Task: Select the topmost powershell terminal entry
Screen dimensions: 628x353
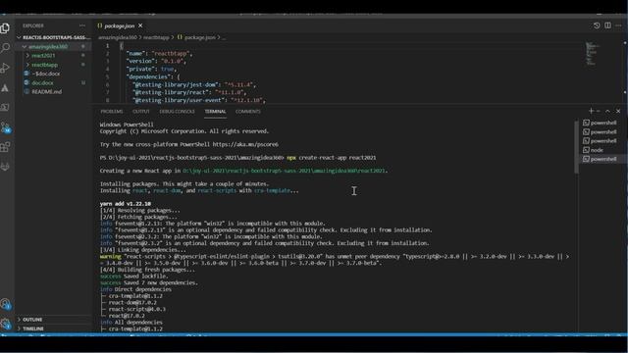Action: pos(601,123)
